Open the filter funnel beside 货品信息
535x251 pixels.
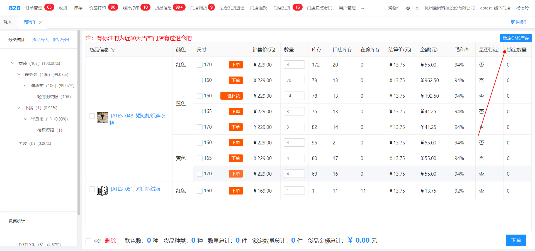[x=113, y=50]
